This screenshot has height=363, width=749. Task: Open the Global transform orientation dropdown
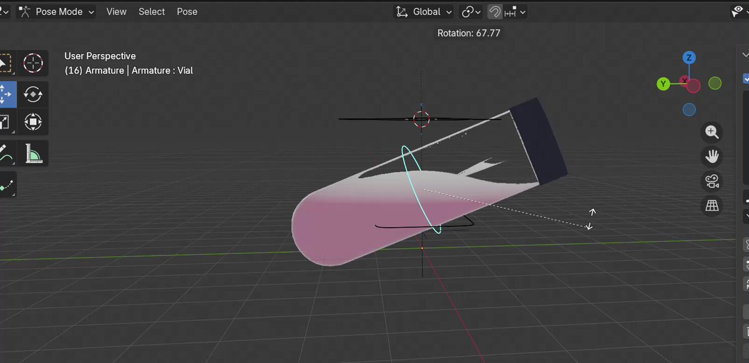tap(425, 11)
